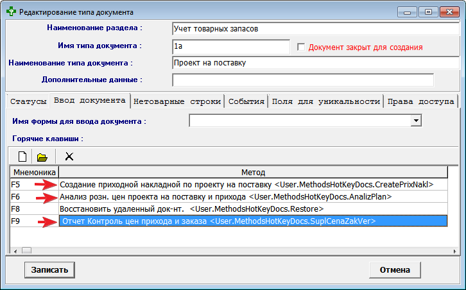Screen dimensions: 466x290
Task: Close the Редактирование типа документа window
Action: point(450,12)
